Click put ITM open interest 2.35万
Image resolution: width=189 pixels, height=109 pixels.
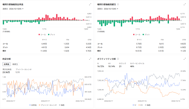tap(161, 47)
